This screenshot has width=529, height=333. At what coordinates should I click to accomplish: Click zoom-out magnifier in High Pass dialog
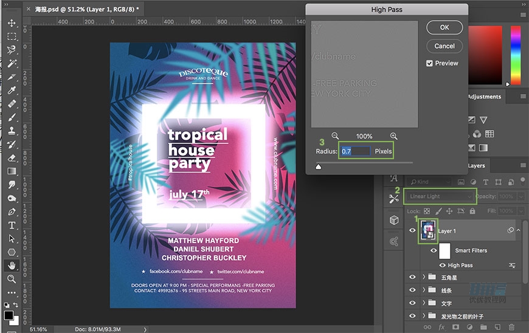point(335,136)
